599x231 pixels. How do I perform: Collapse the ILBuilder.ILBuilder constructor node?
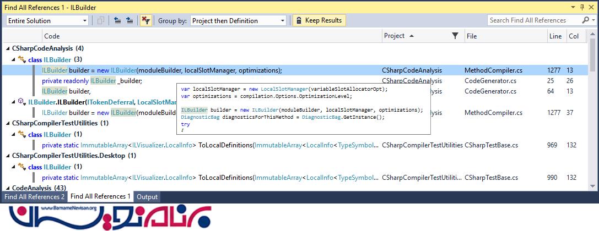point(14,102)
